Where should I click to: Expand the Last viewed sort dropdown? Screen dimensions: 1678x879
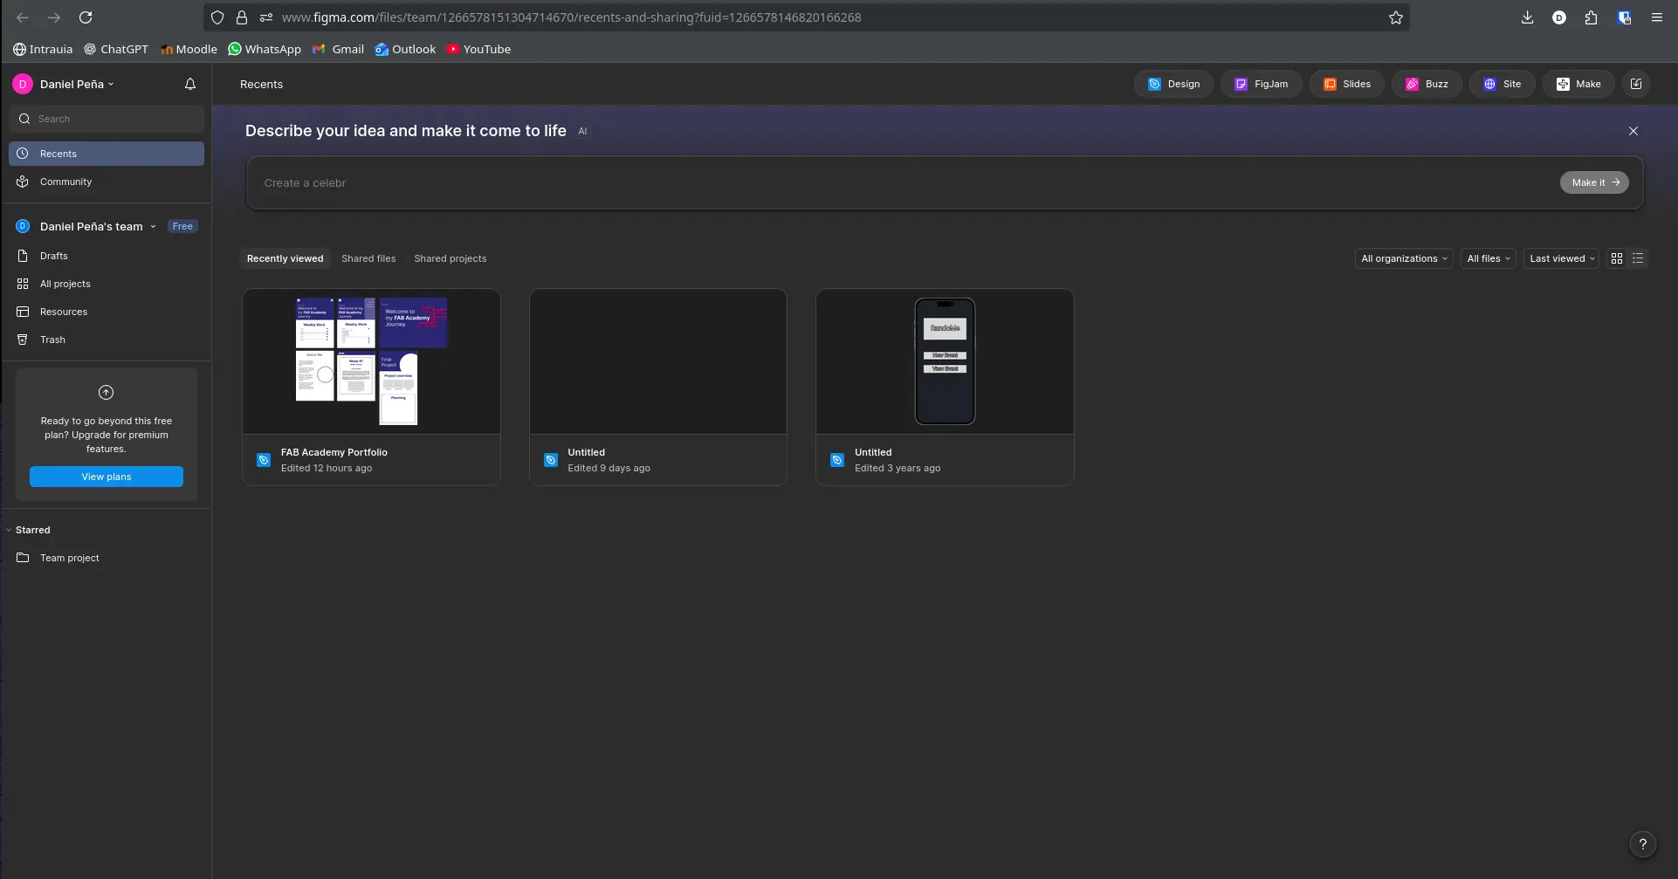(x=1560, y=258)
